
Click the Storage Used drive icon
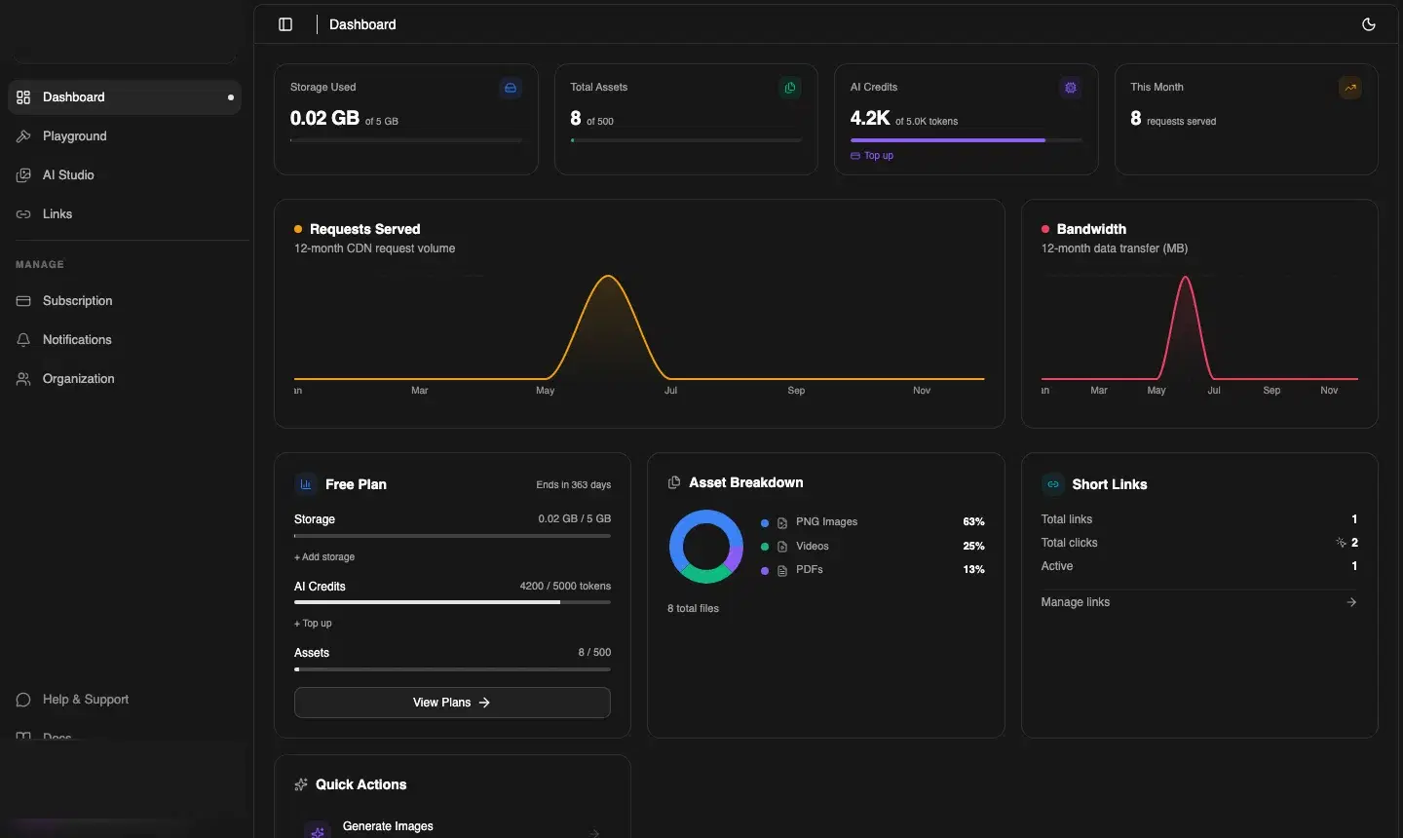511,88
